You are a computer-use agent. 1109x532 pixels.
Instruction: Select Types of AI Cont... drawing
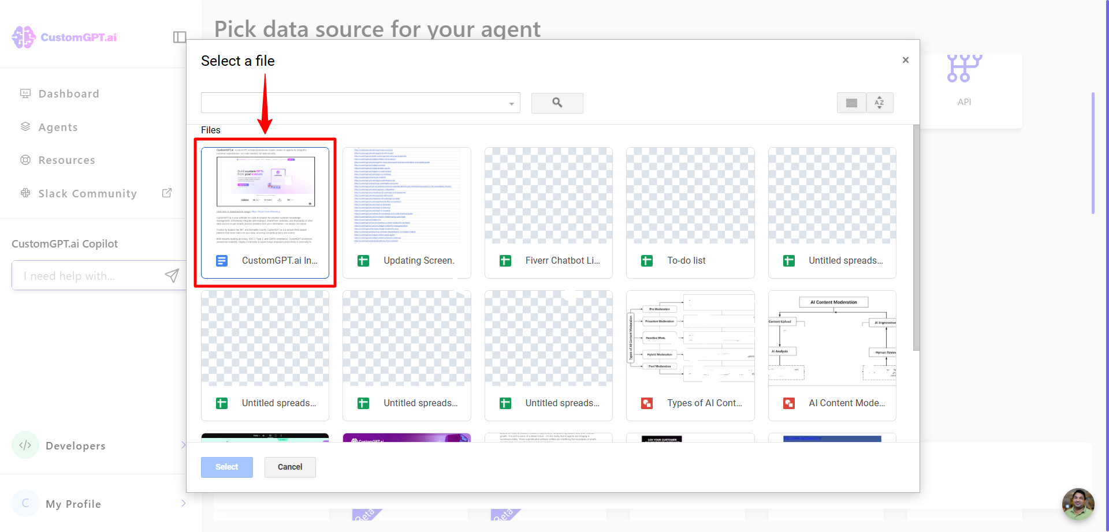tap(690, 355)
